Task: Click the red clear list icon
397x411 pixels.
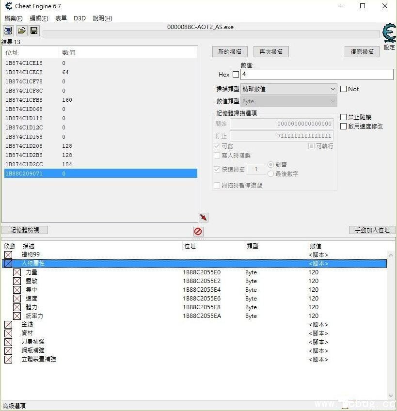Action: [x=198, y=232]
